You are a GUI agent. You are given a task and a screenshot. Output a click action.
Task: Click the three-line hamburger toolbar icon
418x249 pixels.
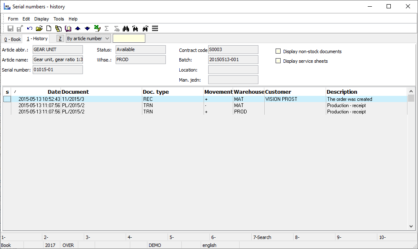click(x=155, y=28)
